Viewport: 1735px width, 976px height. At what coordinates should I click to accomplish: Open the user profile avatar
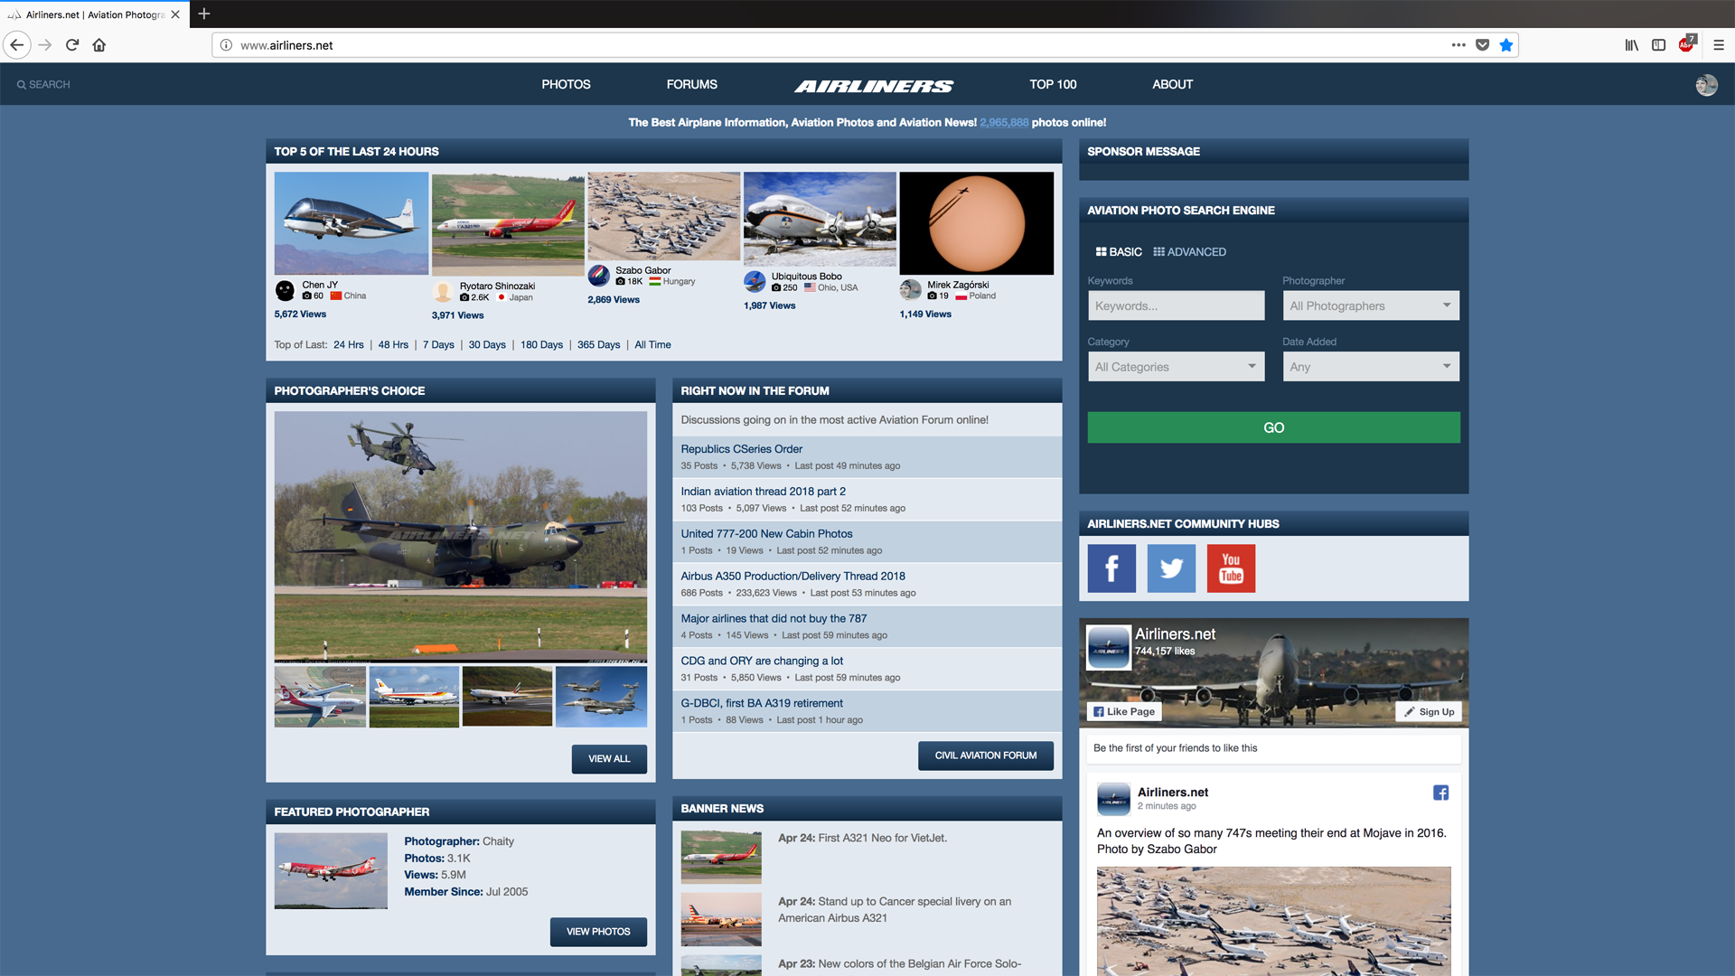point(1706,85)
